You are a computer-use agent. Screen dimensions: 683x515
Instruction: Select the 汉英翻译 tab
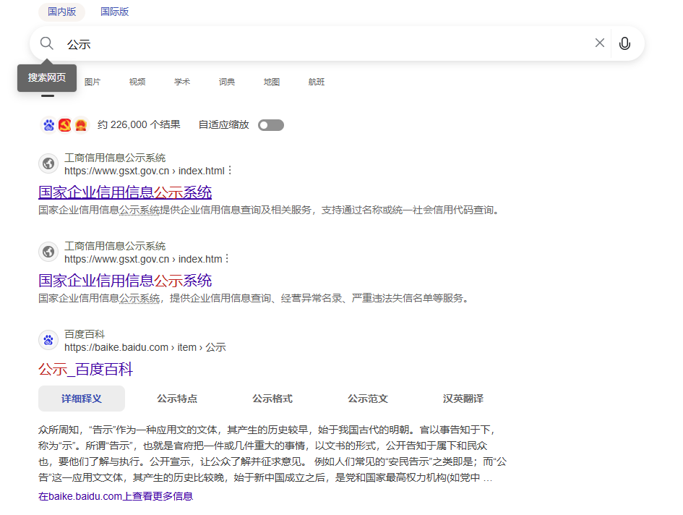(x=463, y=399)
